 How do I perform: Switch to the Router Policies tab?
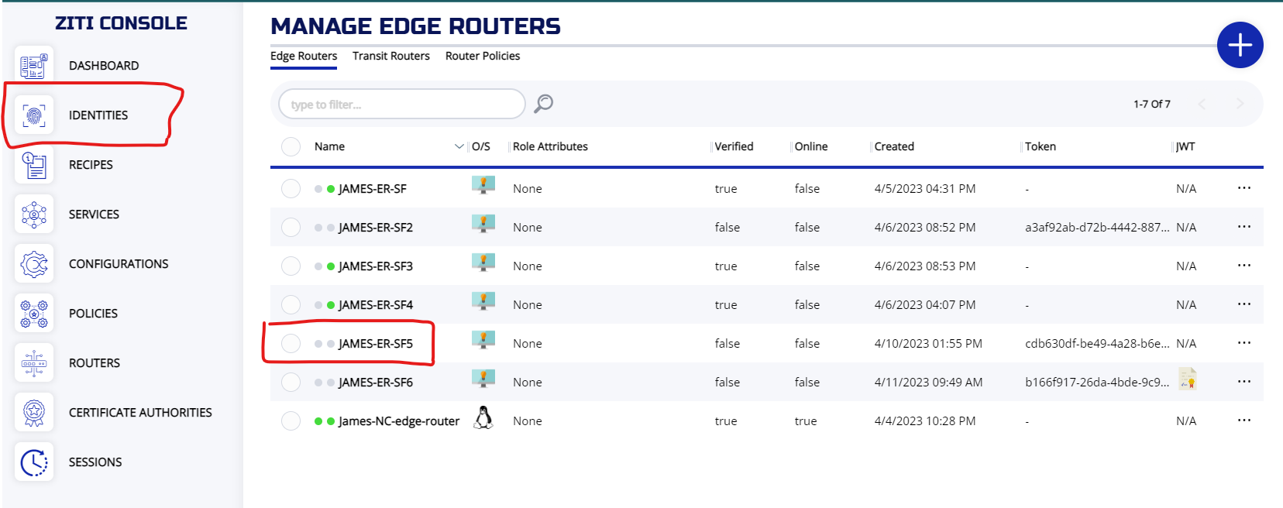pos(482,56)
